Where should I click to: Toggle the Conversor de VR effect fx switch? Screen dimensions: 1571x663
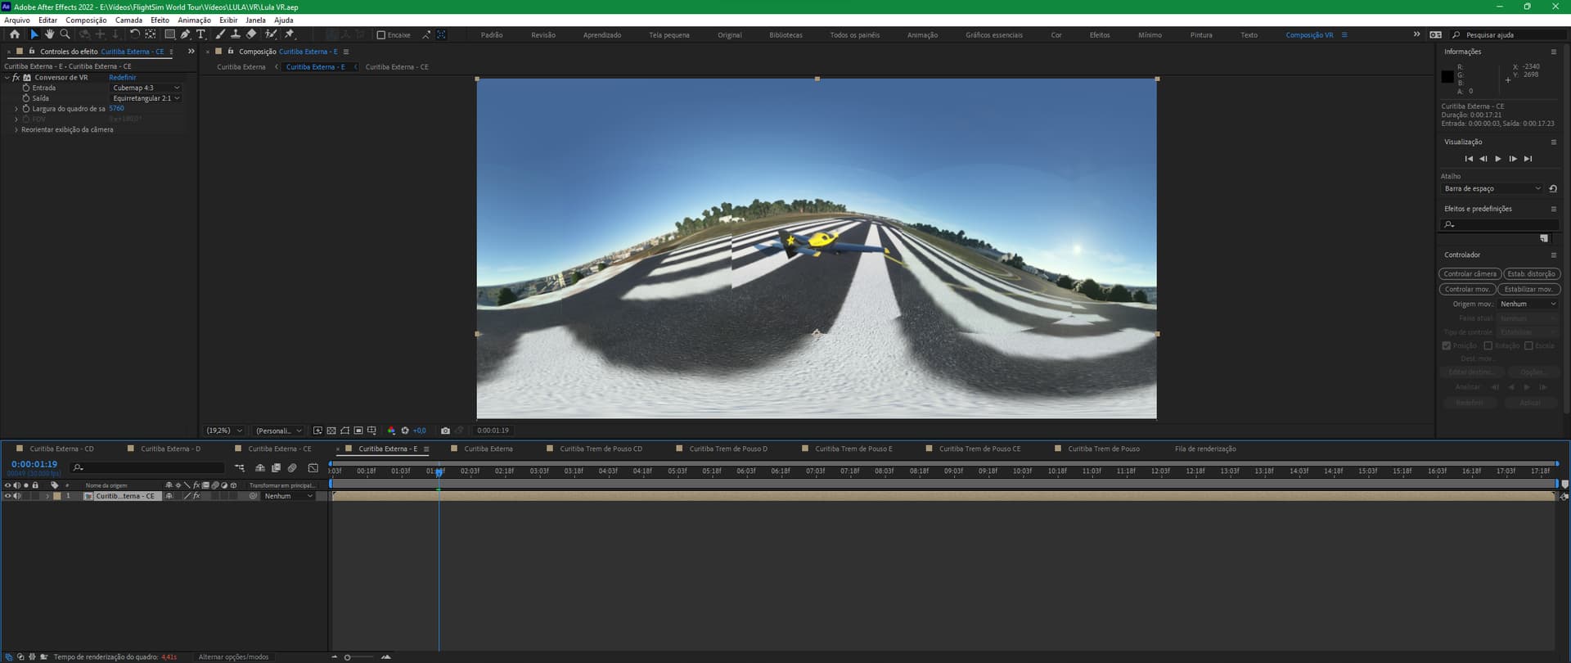(x=16, y=78)
